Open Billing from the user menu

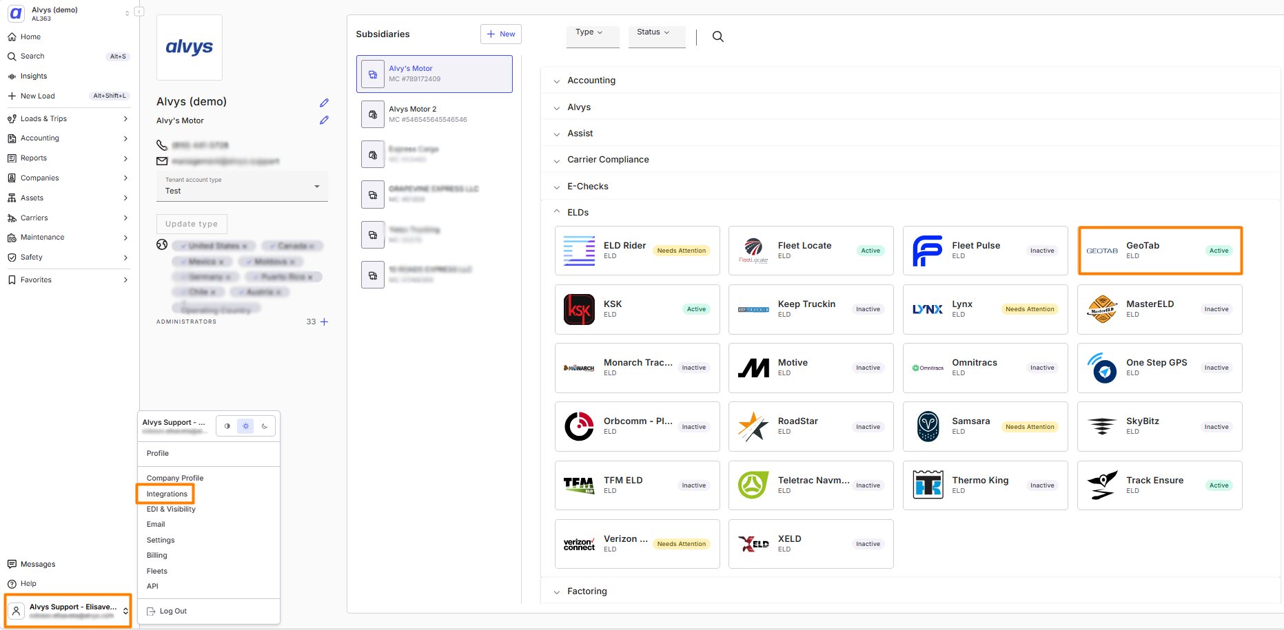[157, 555]
